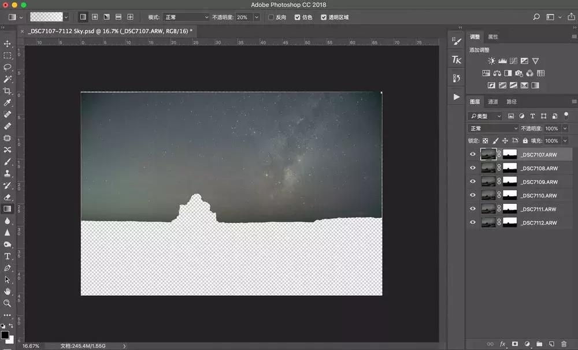This screenshot has width=578, height=350.
Task: Enable the 反向 (Reverse) checkbox
Action: (x=271, y=17)
